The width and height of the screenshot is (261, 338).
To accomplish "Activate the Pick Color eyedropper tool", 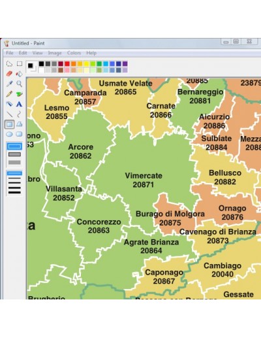I will pyautogui.click(x=9, y=84).
